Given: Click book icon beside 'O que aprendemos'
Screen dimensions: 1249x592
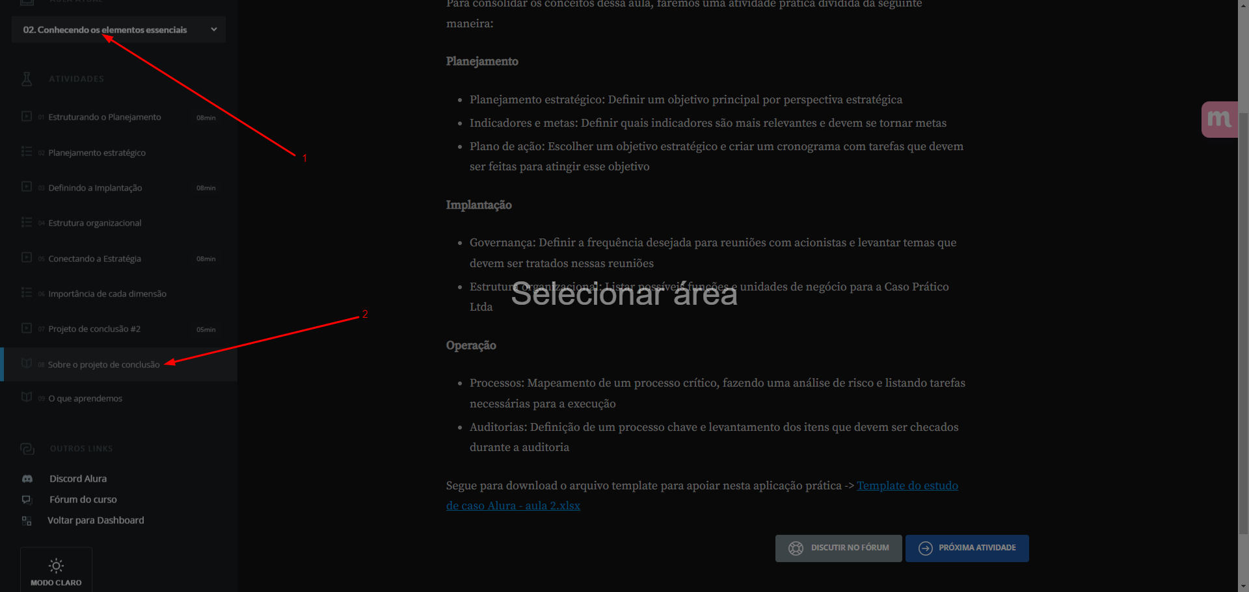Looking at the screenshot, I should 27,397.
